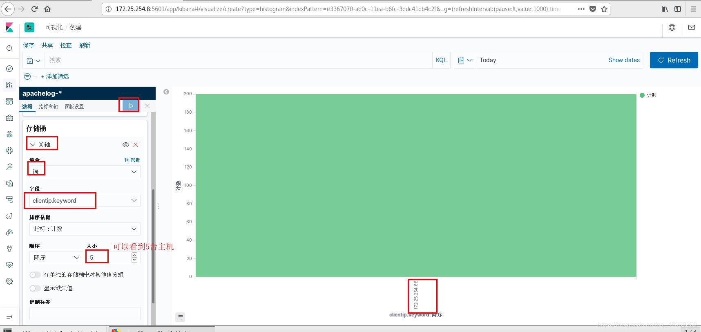Open SIEM icon in sidebar
701x332 pixels.
click(9, 232)
